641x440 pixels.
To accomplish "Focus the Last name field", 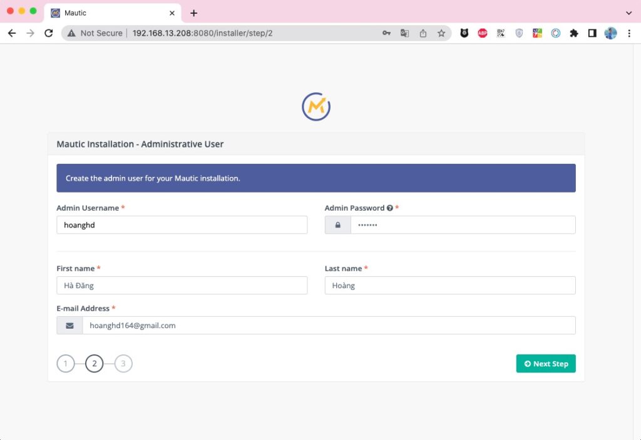I will pyautogui.click(x=450, y=285).
